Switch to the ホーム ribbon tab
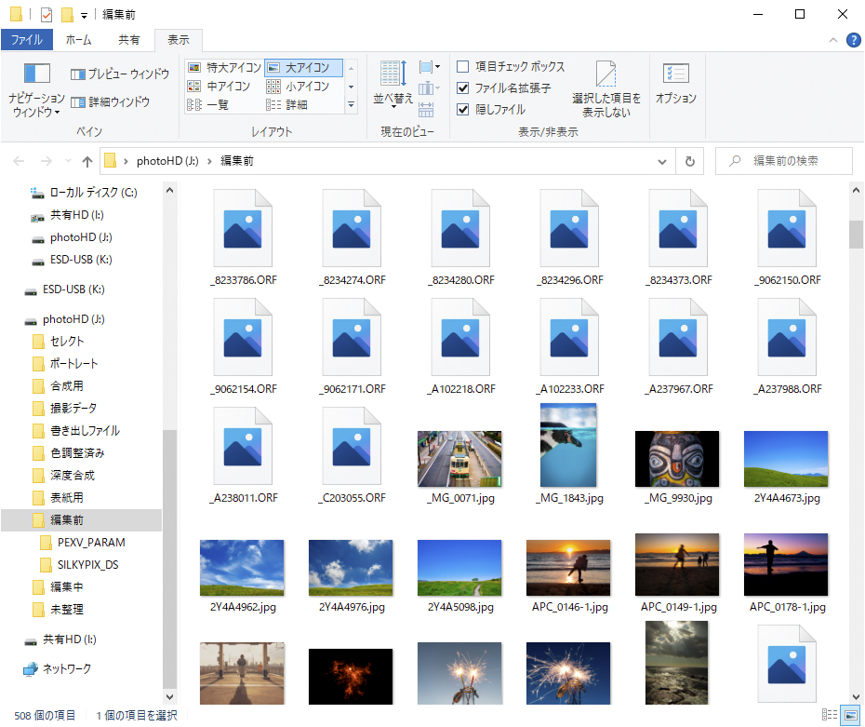865x727 pixels. coord(79,40)
